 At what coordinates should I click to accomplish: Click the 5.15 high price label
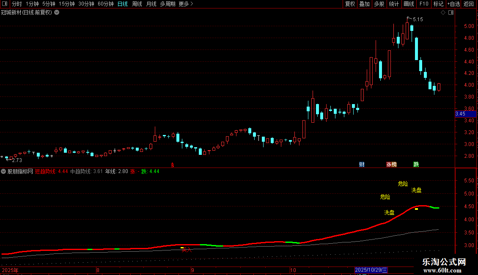coord(418,19)
